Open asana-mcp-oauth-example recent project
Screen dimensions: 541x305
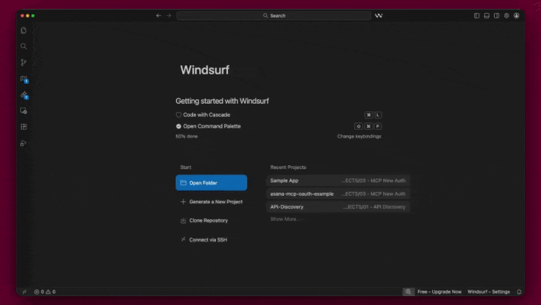coord(338,194)
